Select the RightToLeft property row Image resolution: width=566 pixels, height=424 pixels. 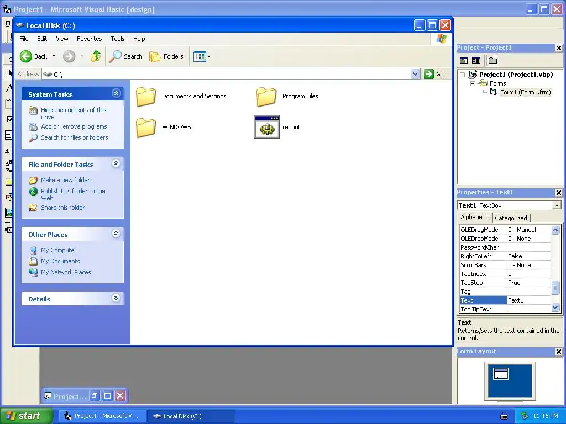pos(505,256)
